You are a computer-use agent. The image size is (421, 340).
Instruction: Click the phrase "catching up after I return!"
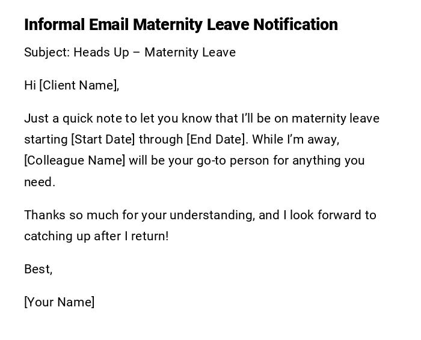[x=96, y=236]
